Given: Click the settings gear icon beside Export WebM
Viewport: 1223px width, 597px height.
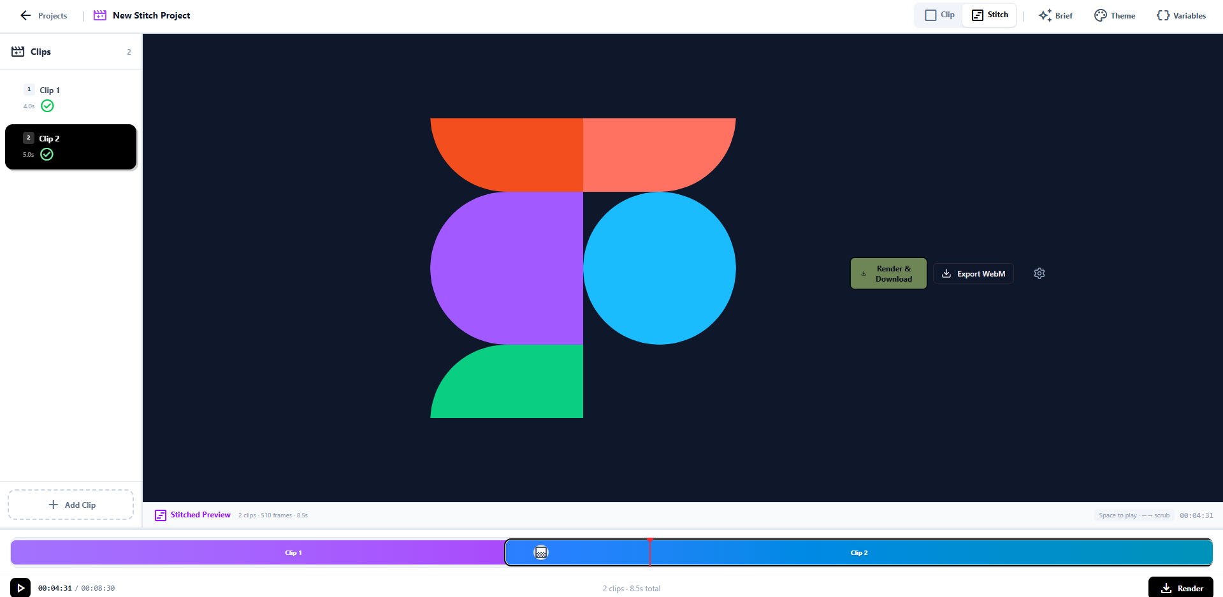Looking at the screenshot, I should (1039, 273).
